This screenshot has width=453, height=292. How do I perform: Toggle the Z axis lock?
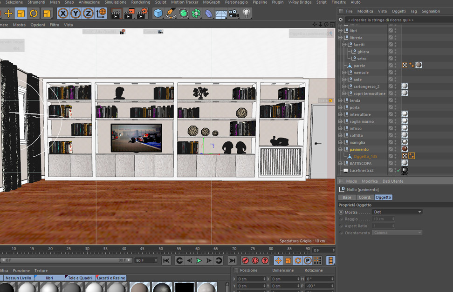coord(88,13)
